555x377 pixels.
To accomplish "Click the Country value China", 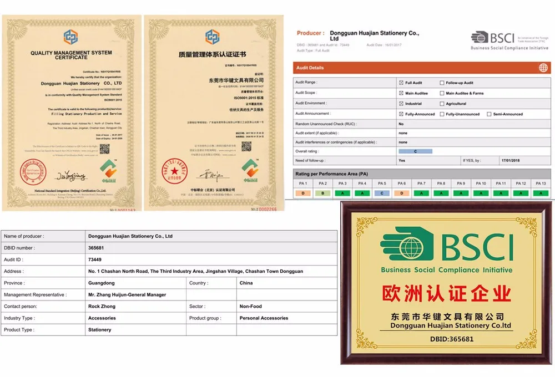I will (246, 283).
